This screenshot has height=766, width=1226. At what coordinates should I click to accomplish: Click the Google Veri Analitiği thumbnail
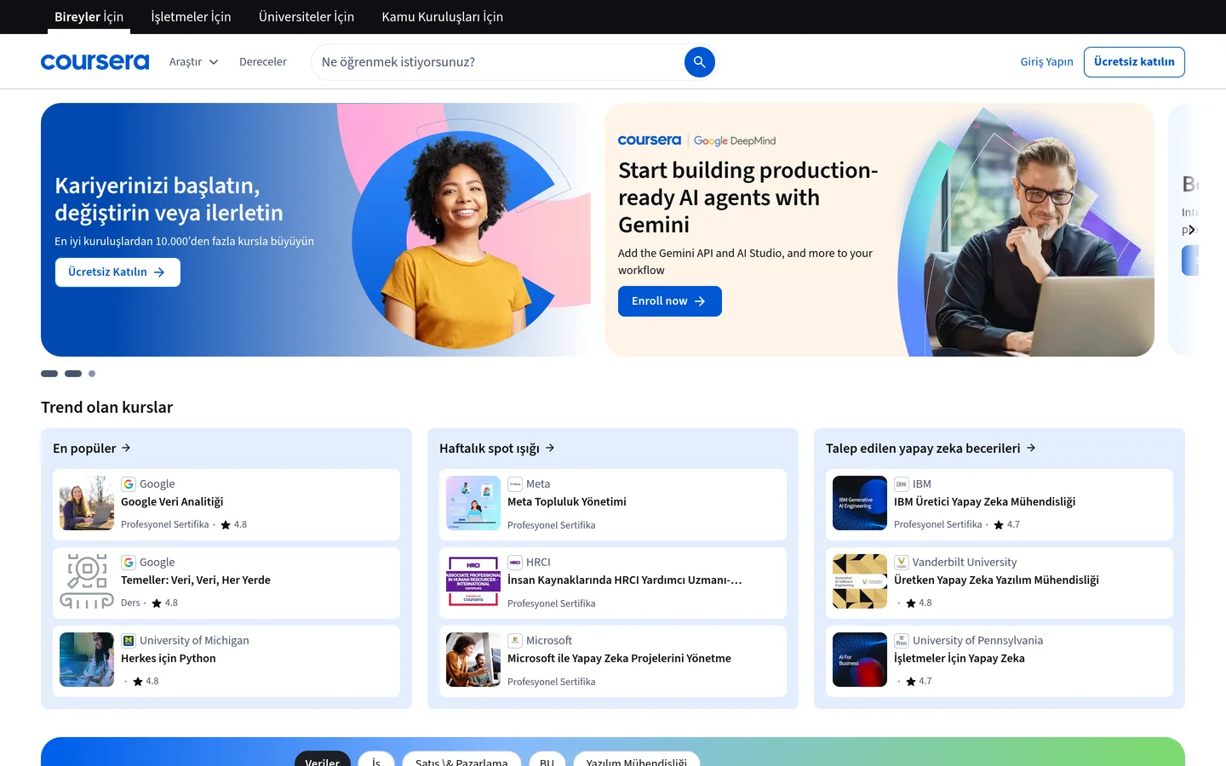[x=87, y=503]
